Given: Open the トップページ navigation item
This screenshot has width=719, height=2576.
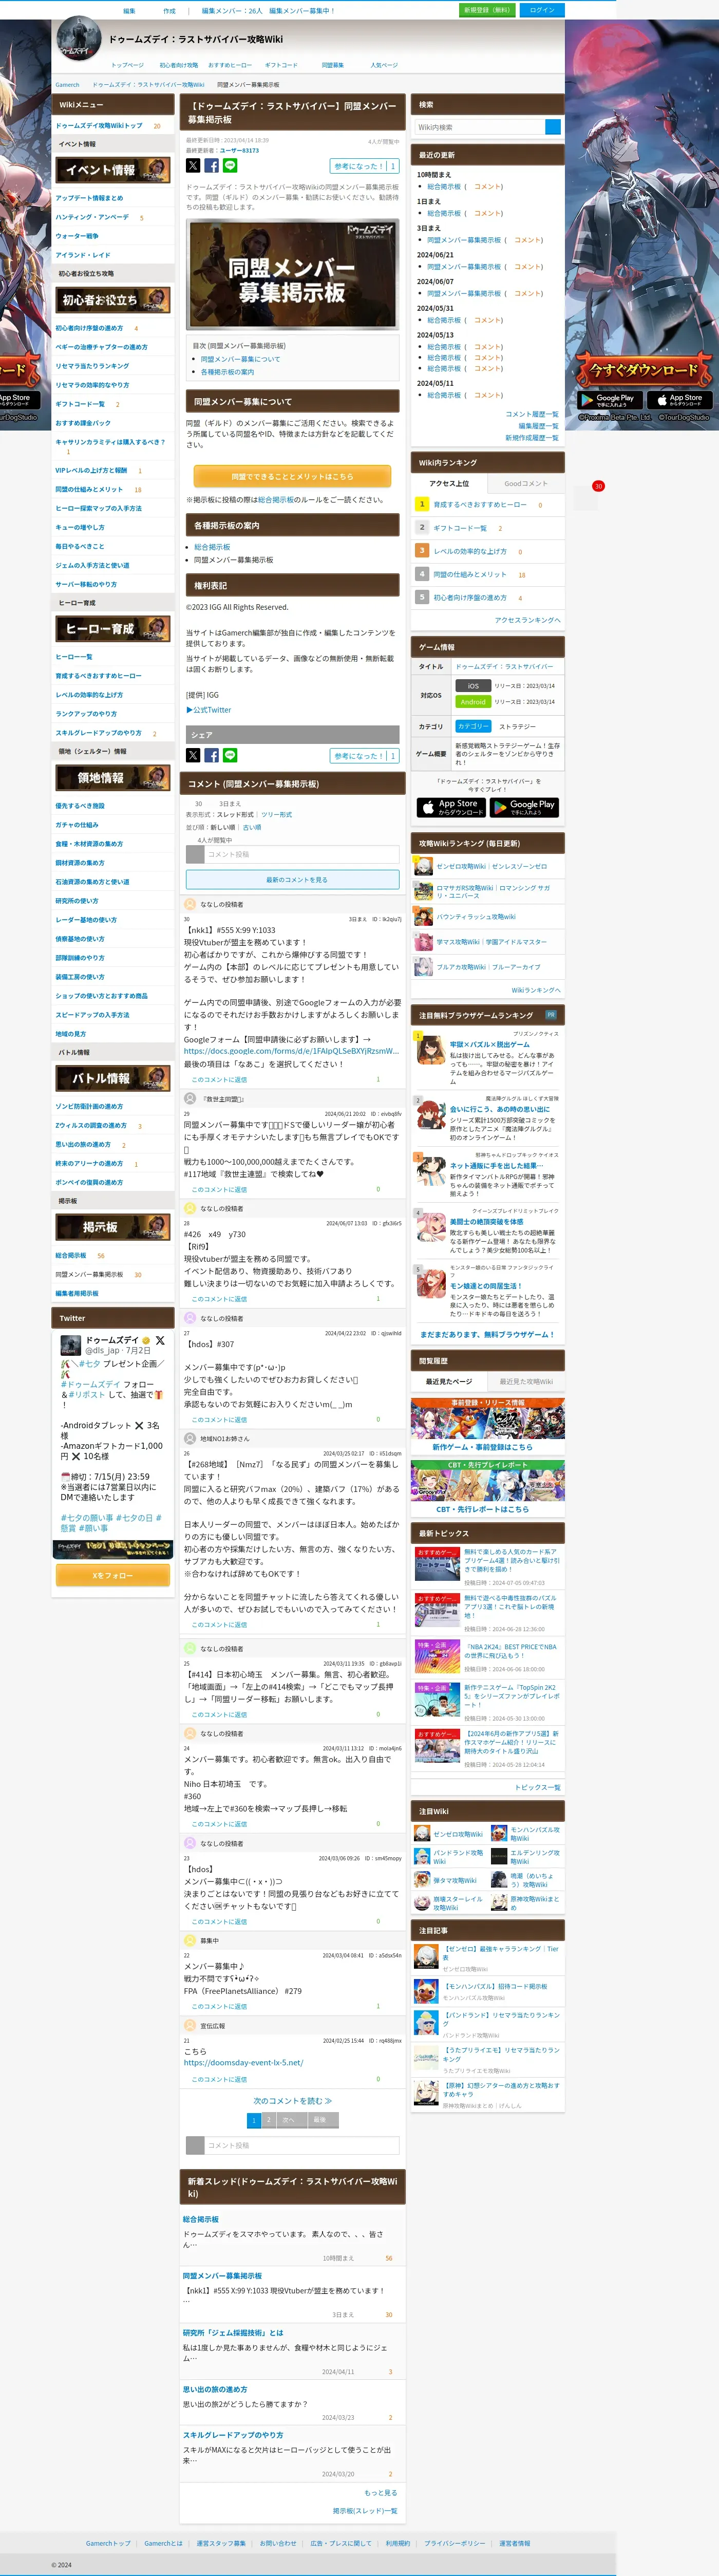Looking at the screenshot, I should coord(127,65).
